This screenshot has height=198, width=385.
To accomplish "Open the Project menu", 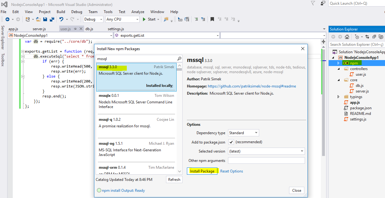I will coord(45,12).
